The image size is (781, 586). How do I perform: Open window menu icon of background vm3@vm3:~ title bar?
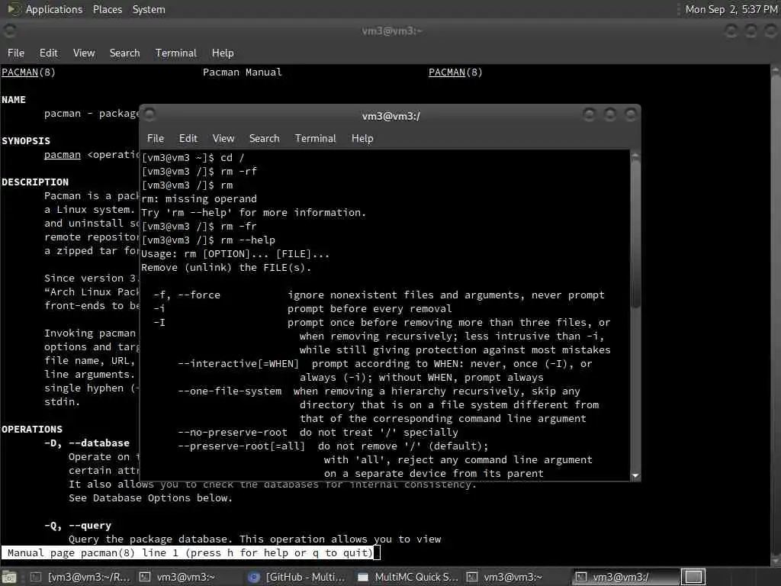9,31
